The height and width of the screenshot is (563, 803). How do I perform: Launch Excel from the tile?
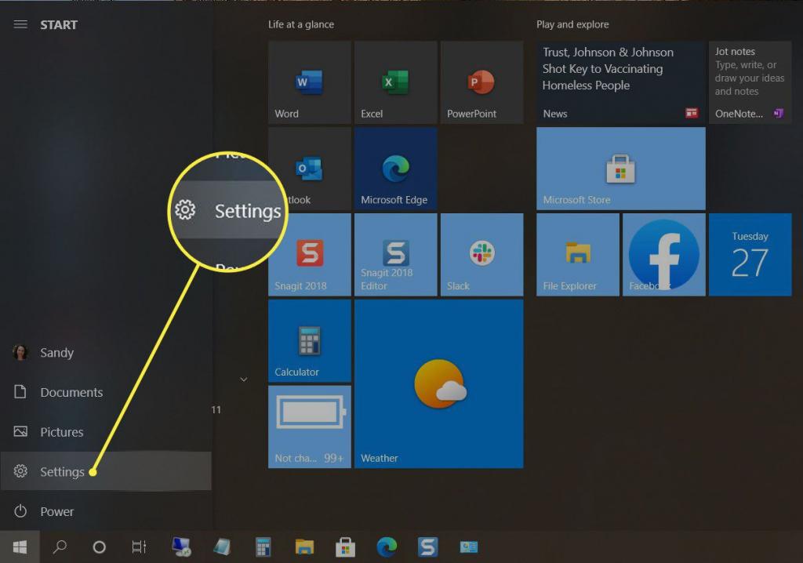click(x=395, y=82)
